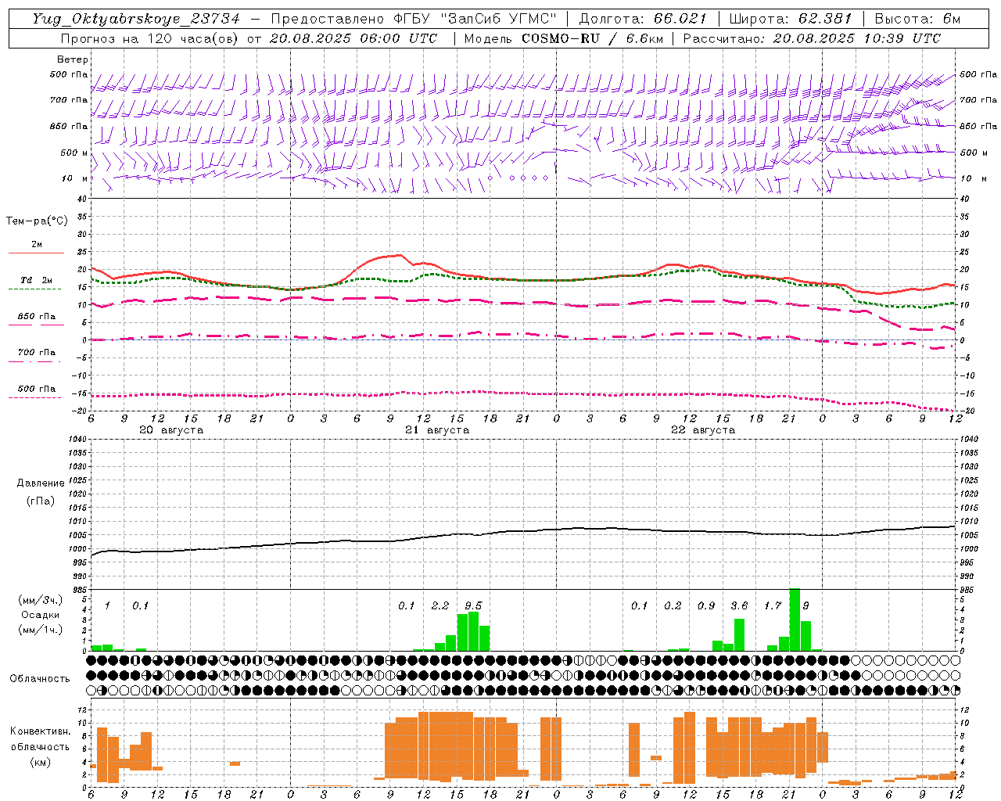Select the 0.2 three-hour precipitation total
This screenshot has width=1001, height=801.
pyautogui.click(x=673, y=605)
